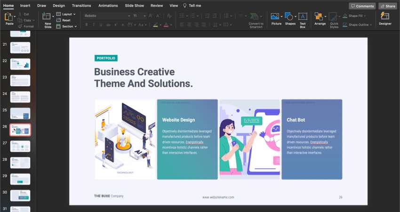Click the Picture icon
The width and height of the screenshot is (400, 212).
pyautogui.click(x=275, y=16)
